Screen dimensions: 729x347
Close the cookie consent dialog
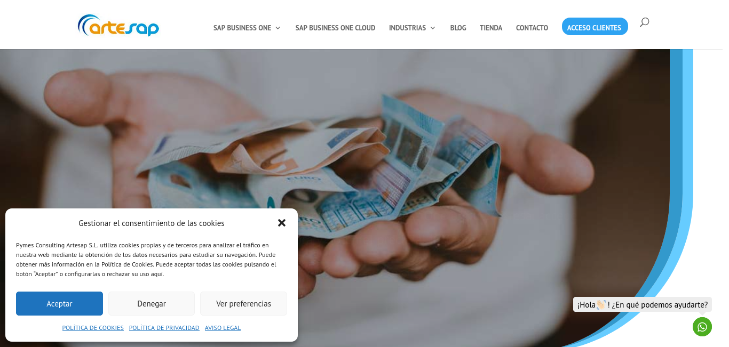282,223
